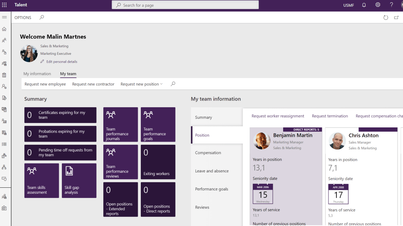The width and height of the screenshot is (403, 226).
Task: Click Request new employee button
Action: [x=45, y=84]
